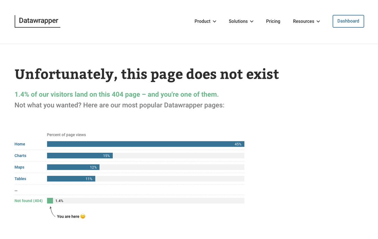
Task: Click the 'Not what you wanted?' sentence
Action: click(x=119, y=105)
